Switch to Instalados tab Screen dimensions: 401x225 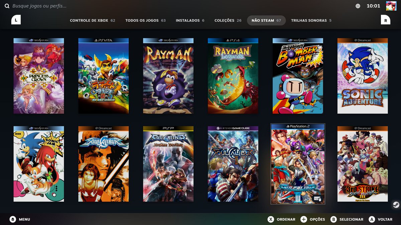190,20
